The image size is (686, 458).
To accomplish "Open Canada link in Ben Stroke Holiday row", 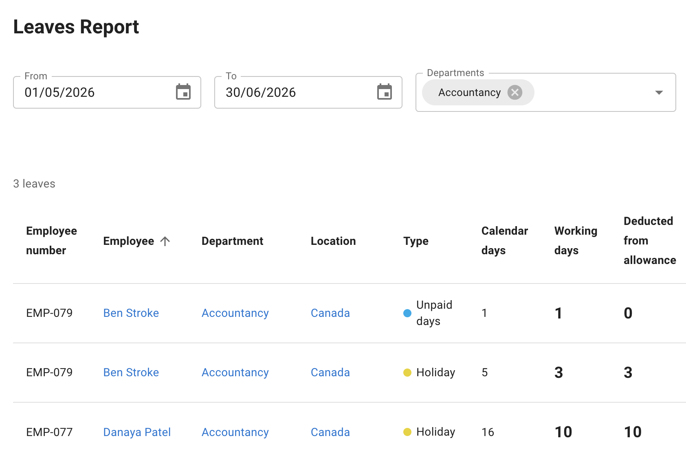I will (330, 372).
